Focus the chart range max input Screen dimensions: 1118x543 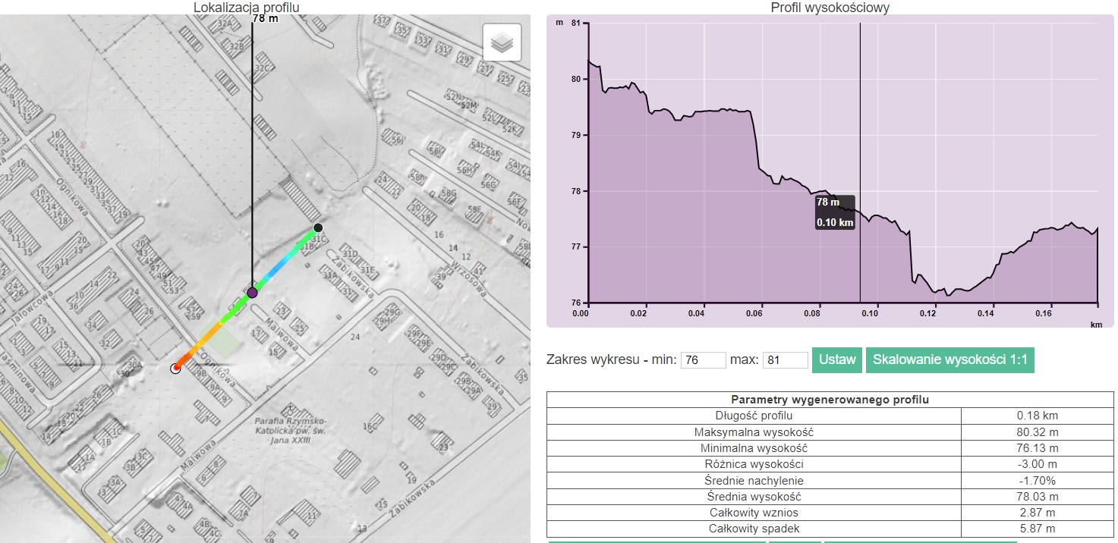tap(784, 360)
